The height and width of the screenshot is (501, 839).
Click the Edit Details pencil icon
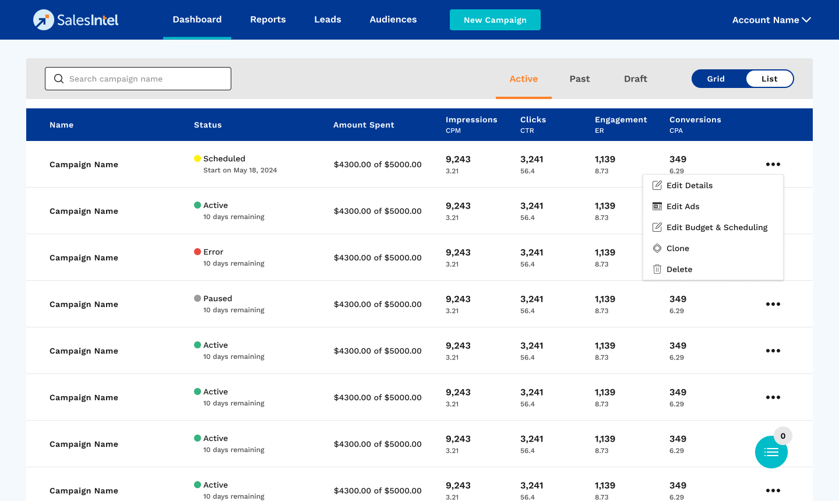click(657, 185)
